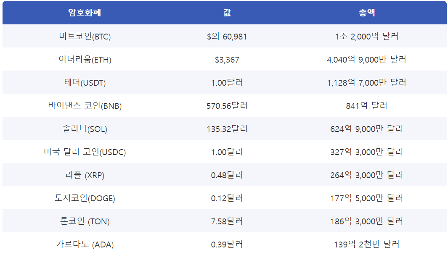Select the 미국 달러 코인(USDC) cell
The width and height of the screenshot is (448, 255).
85,152
